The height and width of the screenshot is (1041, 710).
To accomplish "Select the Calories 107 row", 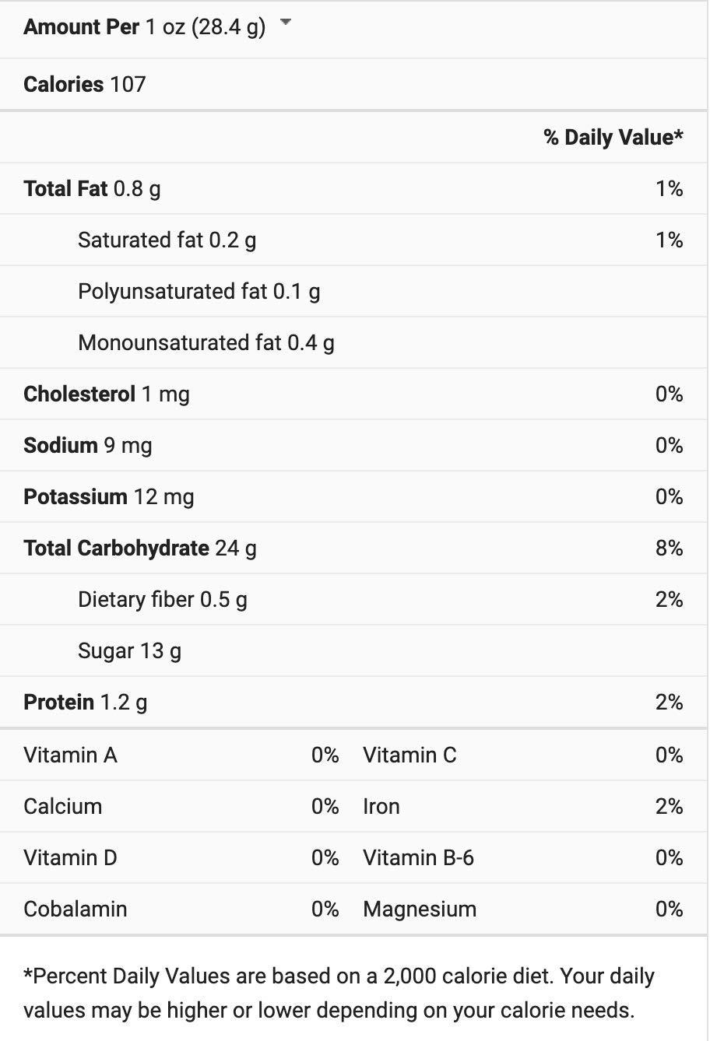I will tap(85, 84).
